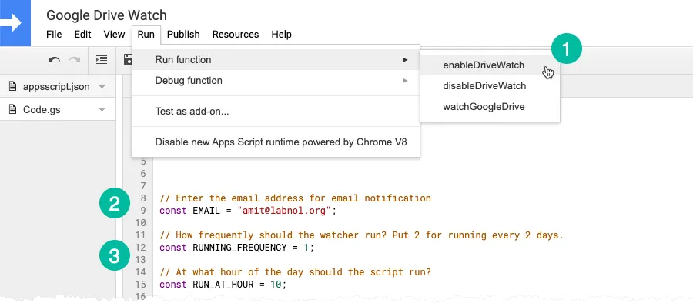Click RUN_AT_HOUR constant in code
Image resolution: width=693 pixels, height=303 pixels.
tap(223, 285)
